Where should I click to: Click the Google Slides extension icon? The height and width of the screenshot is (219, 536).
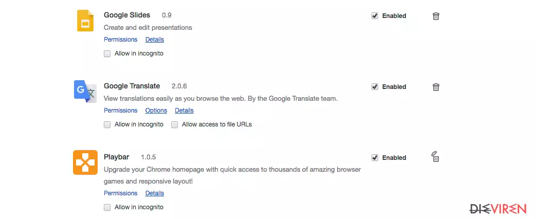[85, 21]
